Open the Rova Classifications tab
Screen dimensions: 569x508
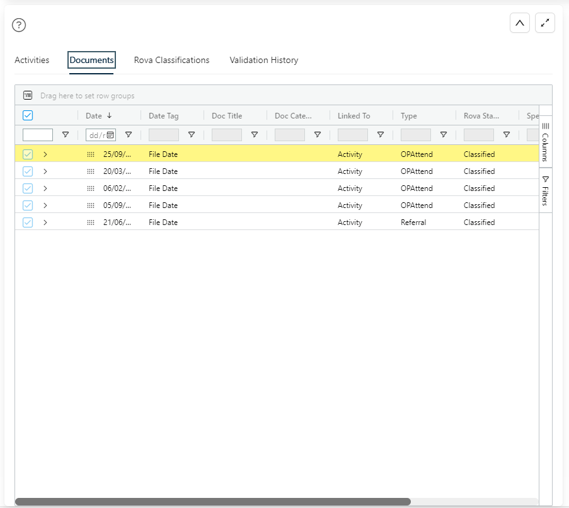point(171,61)
